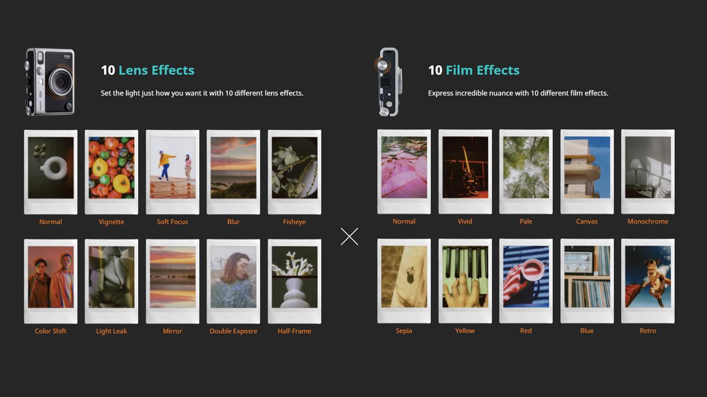The width and height of the screenshot is (707, 397).
Task: Click the 'Double Exposre' label text
Action: click(x=234, y=331)
